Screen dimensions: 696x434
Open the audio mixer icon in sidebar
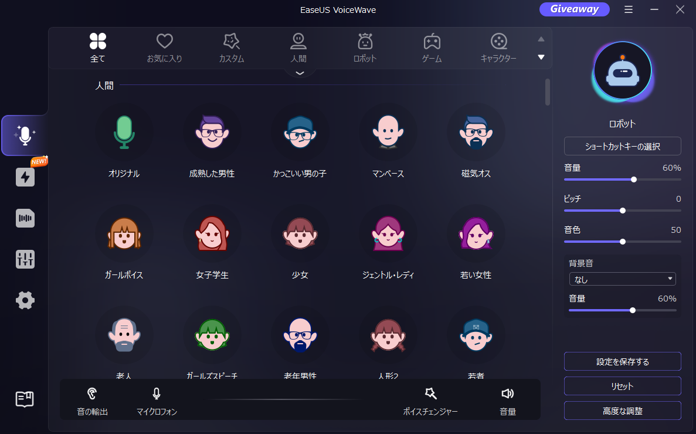click(25, 259)
